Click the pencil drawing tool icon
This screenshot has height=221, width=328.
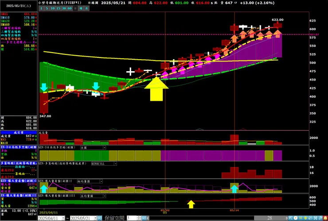pos(320,218)
